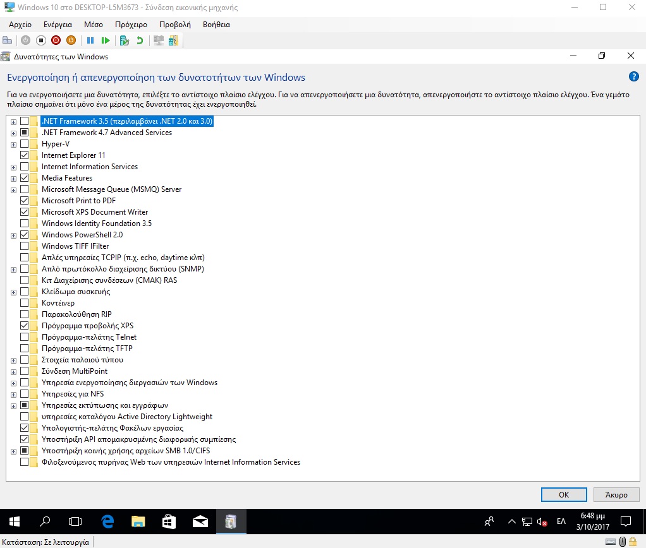
Task: Launch Microsoft Edge from taskbar
Action: pos(107,521)
